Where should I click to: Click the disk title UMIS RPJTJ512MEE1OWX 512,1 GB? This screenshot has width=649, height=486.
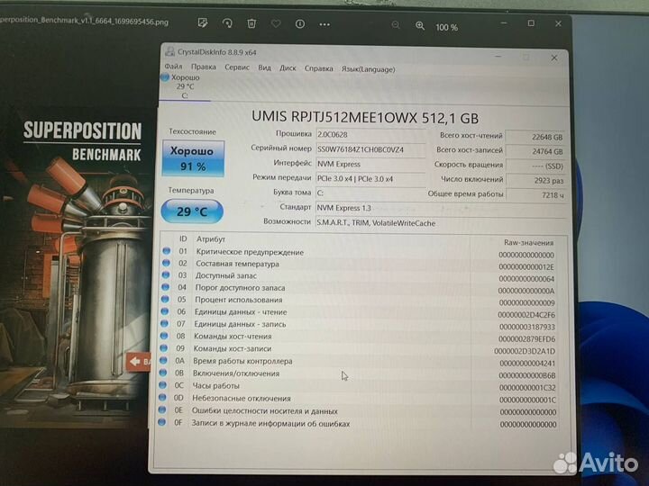pyautogui.click(x=365, y=117)
